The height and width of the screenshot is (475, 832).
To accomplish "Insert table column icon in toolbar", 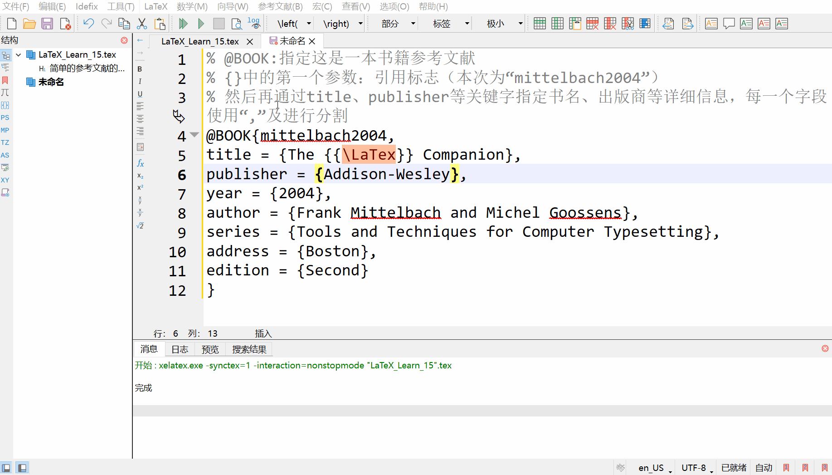I will [x=557, y=24].
